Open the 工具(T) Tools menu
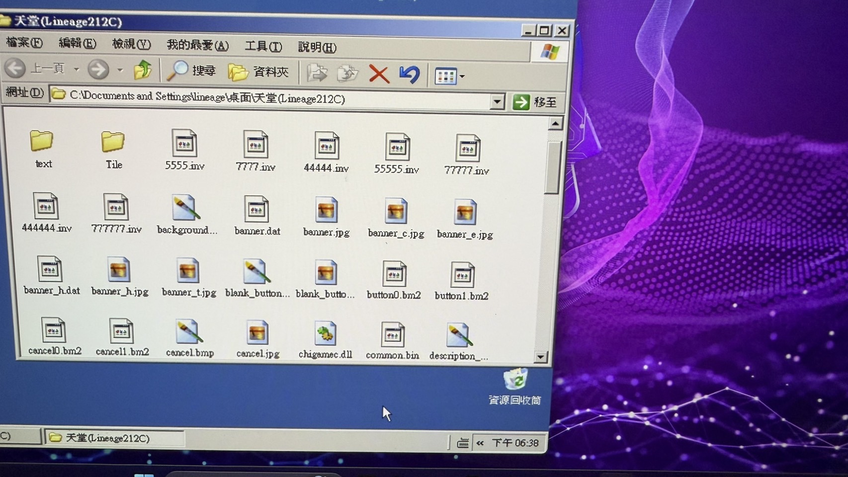The height and width of the screenshot is (477, 848). (263, 46)
